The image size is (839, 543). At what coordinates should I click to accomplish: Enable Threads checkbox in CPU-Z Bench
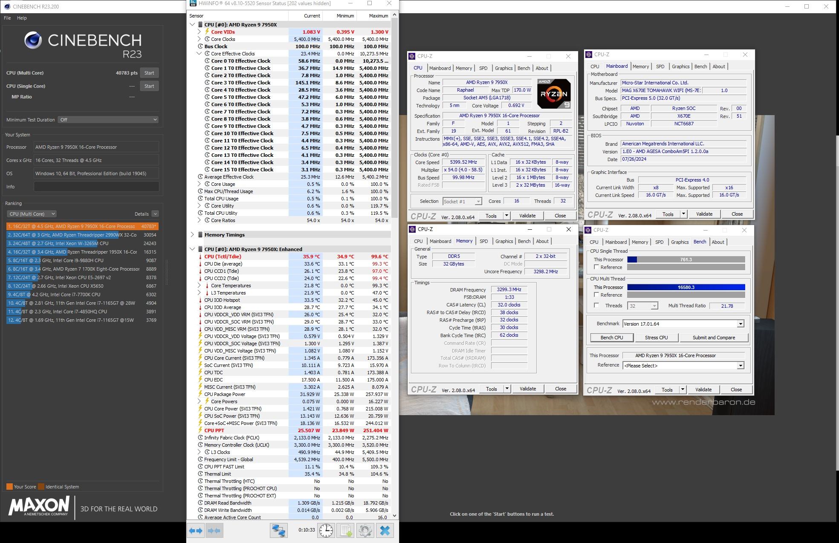click(596, 306)
